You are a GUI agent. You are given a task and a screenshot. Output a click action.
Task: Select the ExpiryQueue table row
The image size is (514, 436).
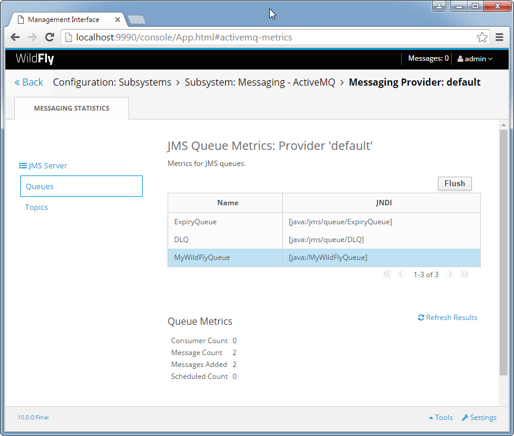pos(324,222)
